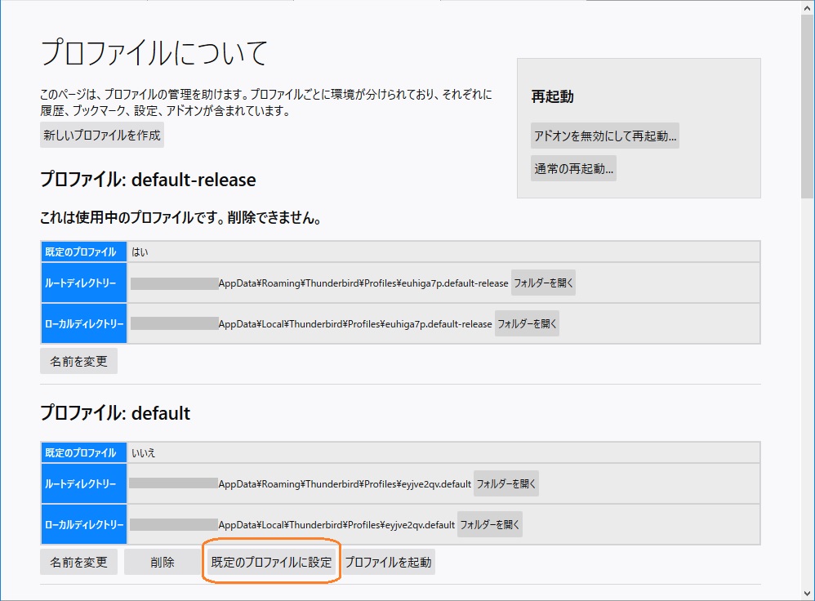Select the プロファイル: default-release heading
Image resolution: width=815 pixels, height=601 pixels.
coord(148,179)
